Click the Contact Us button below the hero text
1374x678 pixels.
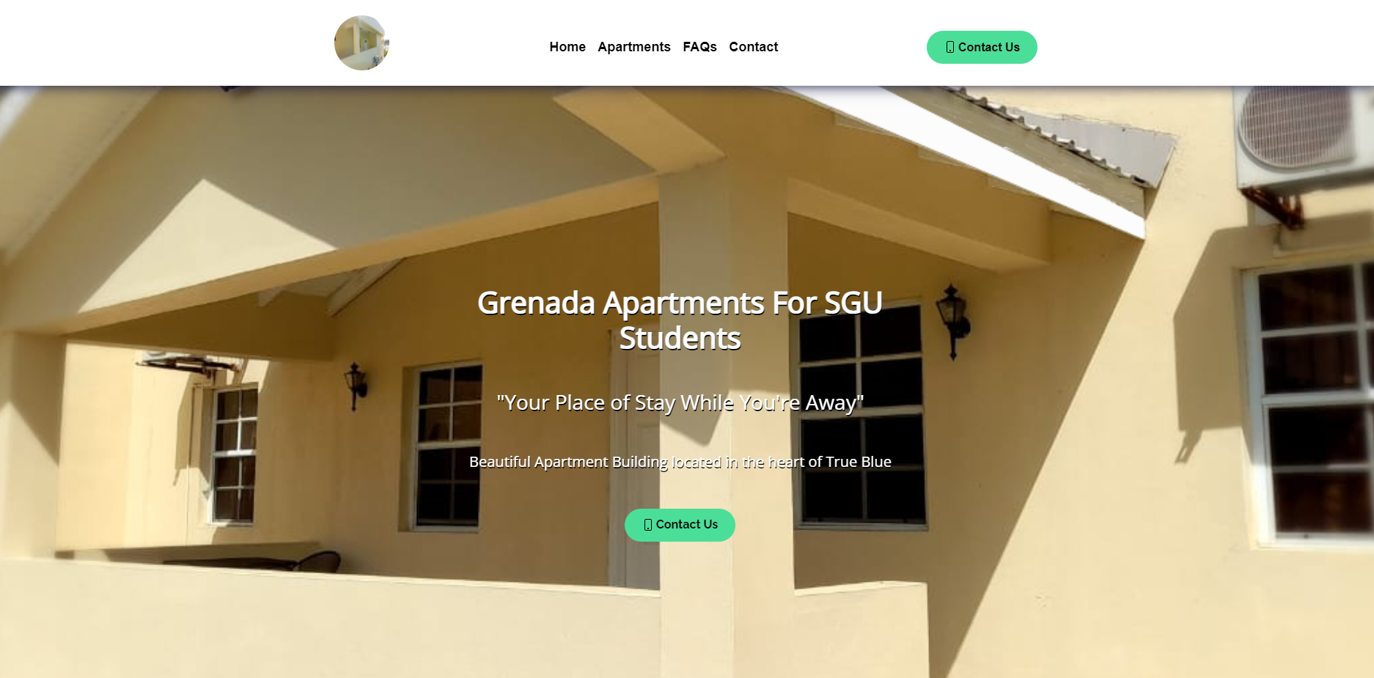coord(680,525)
